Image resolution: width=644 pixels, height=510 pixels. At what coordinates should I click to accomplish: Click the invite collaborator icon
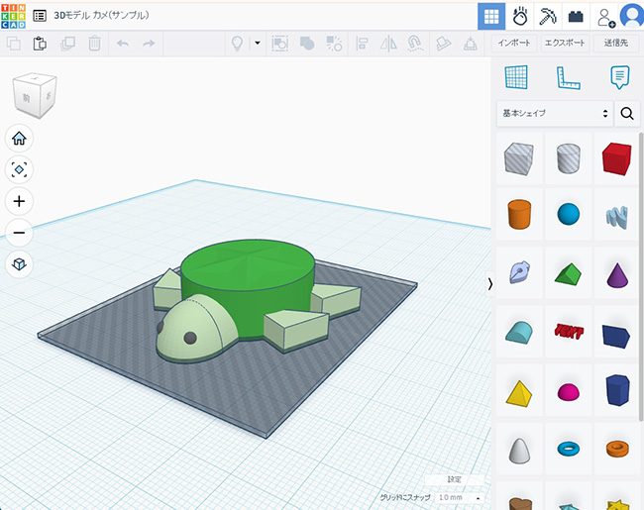click(x=605, y=17)
